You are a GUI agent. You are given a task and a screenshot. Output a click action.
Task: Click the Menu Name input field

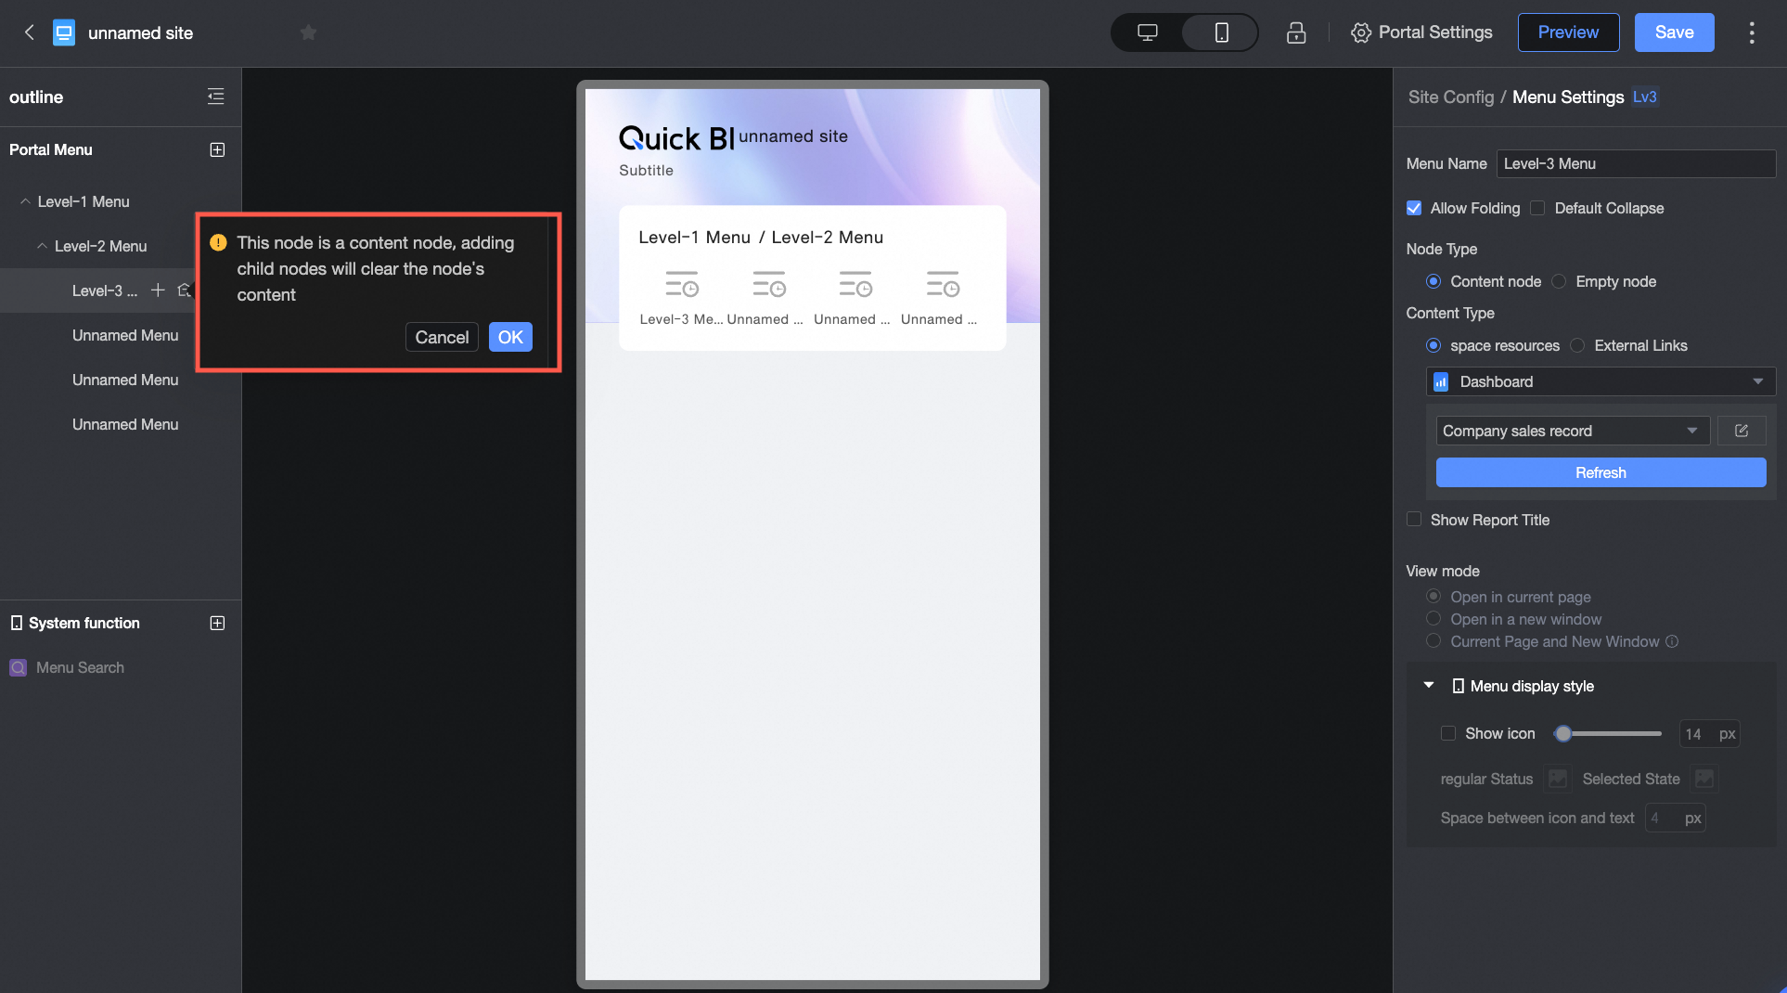click(x=1636, y=163)
